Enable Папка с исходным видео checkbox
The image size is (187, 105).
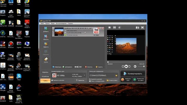(x=90, y=81)
